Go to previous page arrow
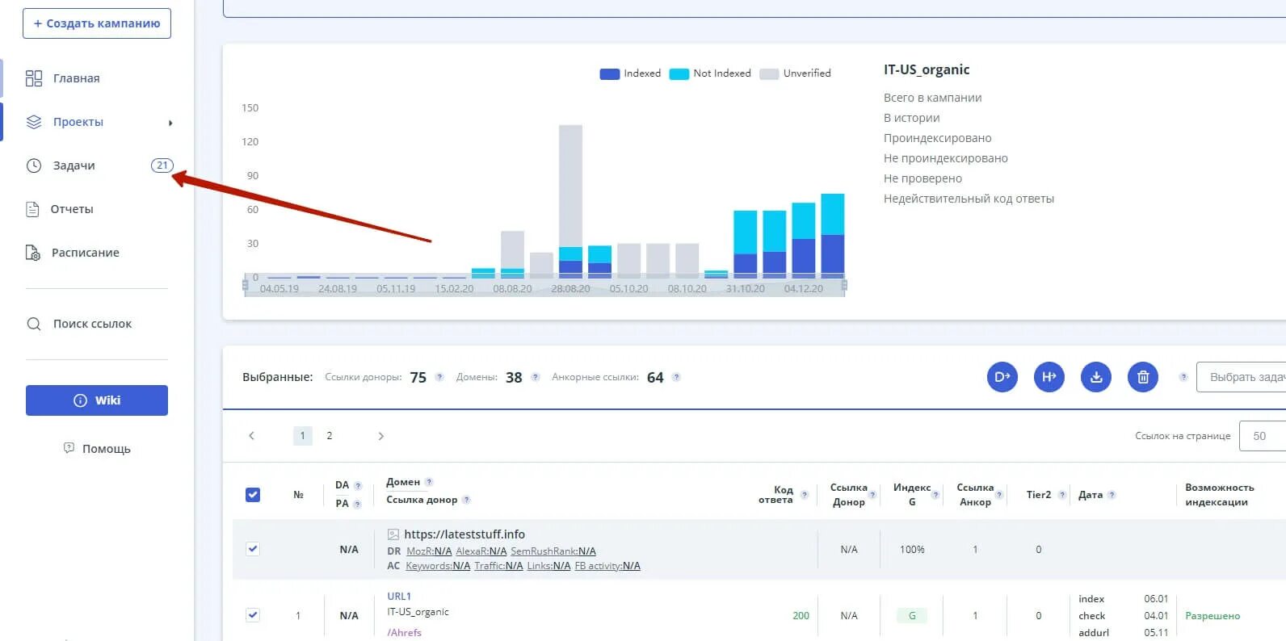 click(x=251, y=436)
